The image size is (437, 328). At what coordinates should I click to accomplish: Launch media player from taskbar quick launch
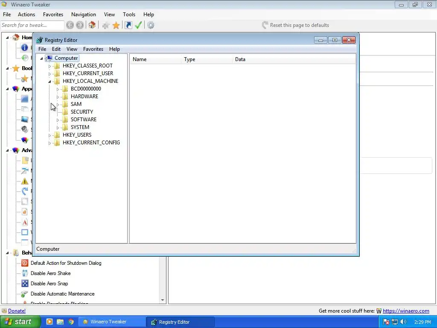50,322
